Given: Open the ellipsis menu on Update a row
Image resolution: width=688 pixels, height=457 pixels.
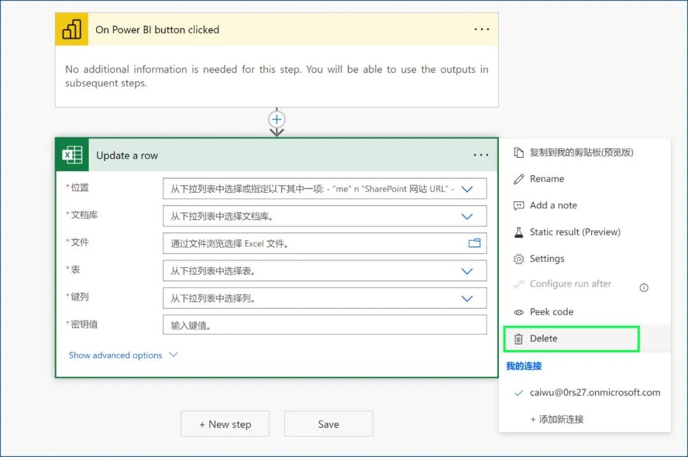Looking at the screenshot, I should [482, 155].
